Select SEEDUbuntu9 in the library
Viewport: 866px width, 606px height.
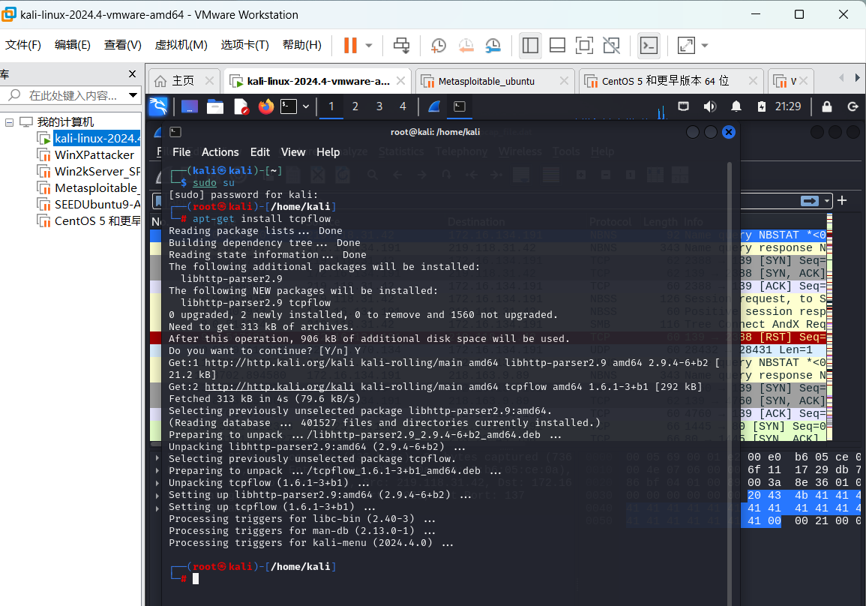click(88, 205)
